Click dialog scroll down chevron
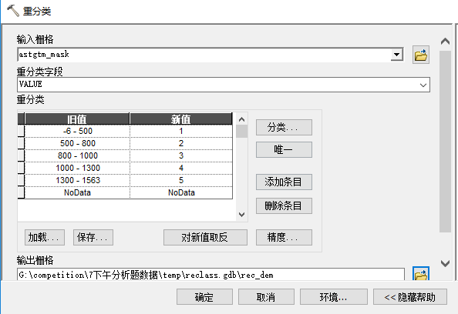The width and height of the screenshot is (458, 314). click(x=445, y=263)
